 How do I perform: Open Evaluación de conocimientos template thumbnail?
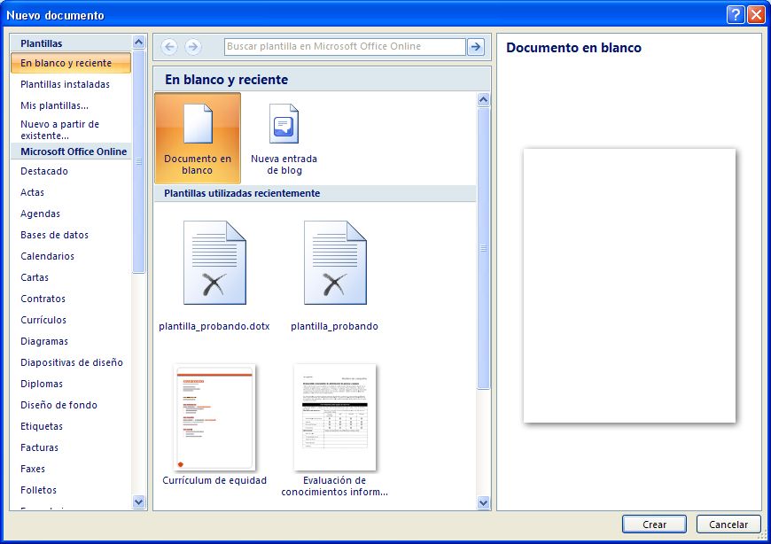[x=335, y=417]
